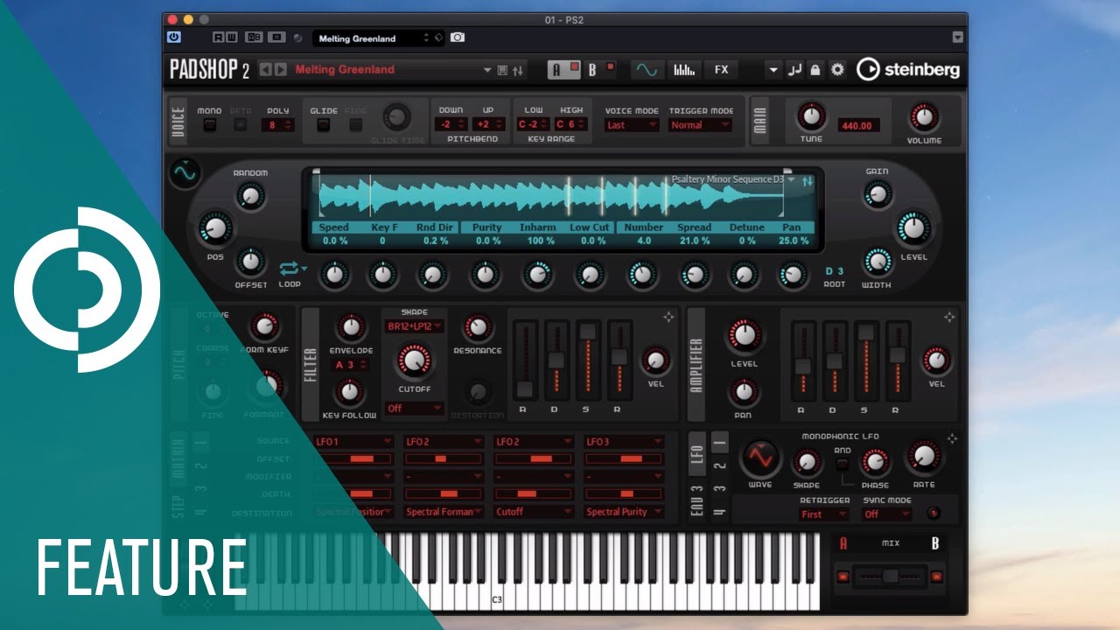Click the Read automation R button
Screen dimensions: 1120x630
tap(219, 38)
